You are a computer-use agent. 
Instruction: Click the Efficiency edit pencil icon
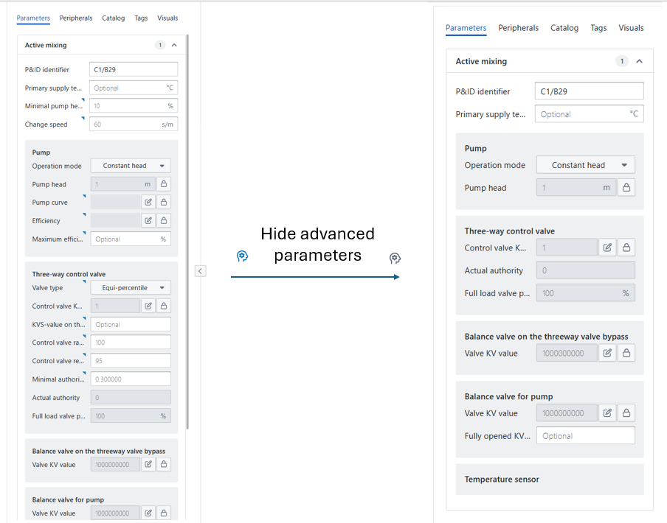point(148,220)
